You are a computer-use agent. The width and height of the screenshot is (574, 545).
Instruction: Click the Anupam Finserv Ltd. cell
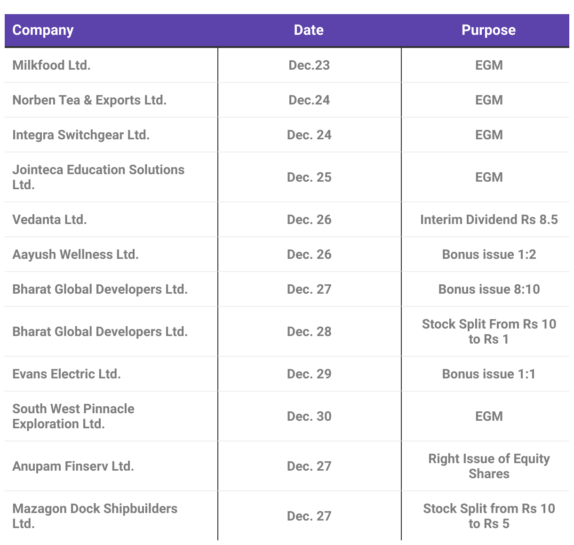pyautogui.click(x=73, y=466)
